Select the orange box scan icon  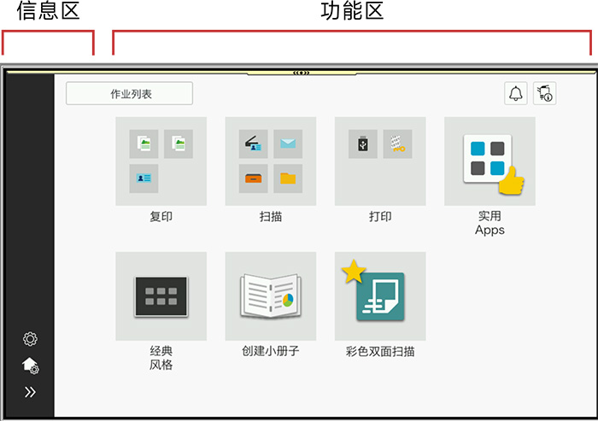[253, 178]
